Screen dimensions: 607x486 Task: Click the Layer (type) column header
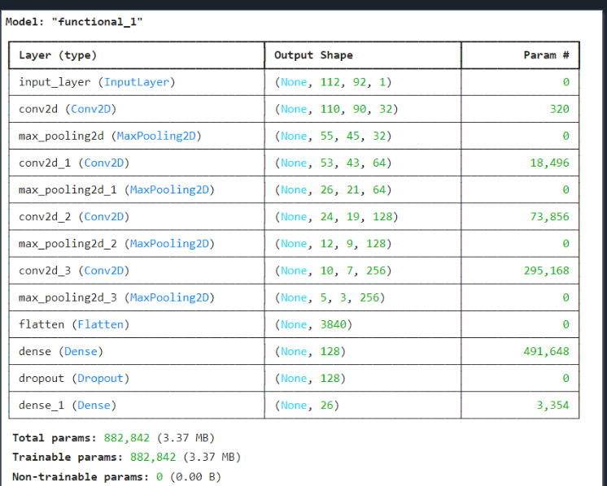[x=58, y=55]
